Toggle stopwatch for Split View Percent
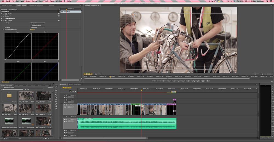The height and width of the screenshot is (142, 274). [x=5, y=30]
